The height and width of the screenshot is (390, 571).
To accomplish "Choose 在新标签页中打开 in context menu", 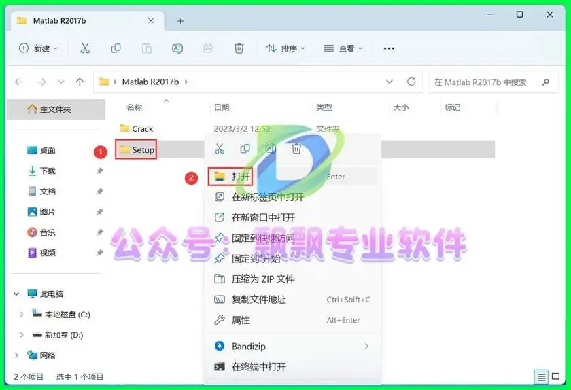I will pyautogui.click(x=292, y=197).
